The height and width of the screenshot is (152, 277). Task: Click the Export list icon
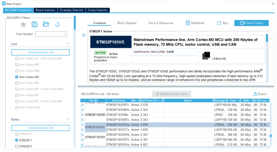tap(255, 94)
